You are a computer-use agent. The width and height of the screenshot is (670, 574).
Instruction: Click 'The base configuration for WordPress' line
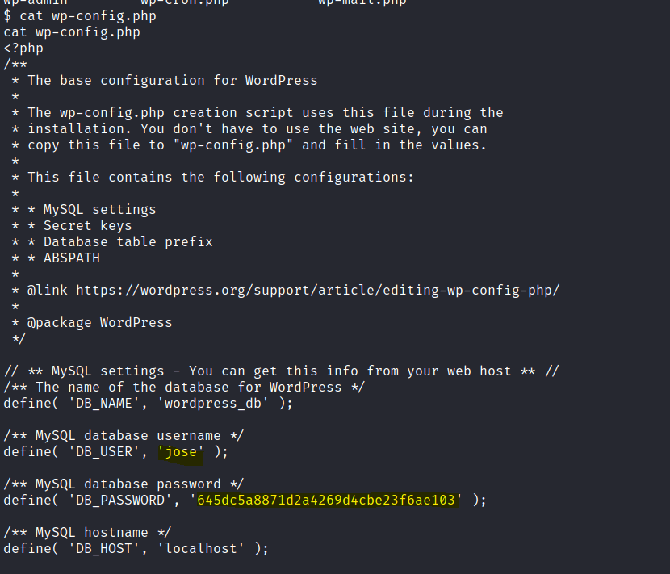point(172,80)
